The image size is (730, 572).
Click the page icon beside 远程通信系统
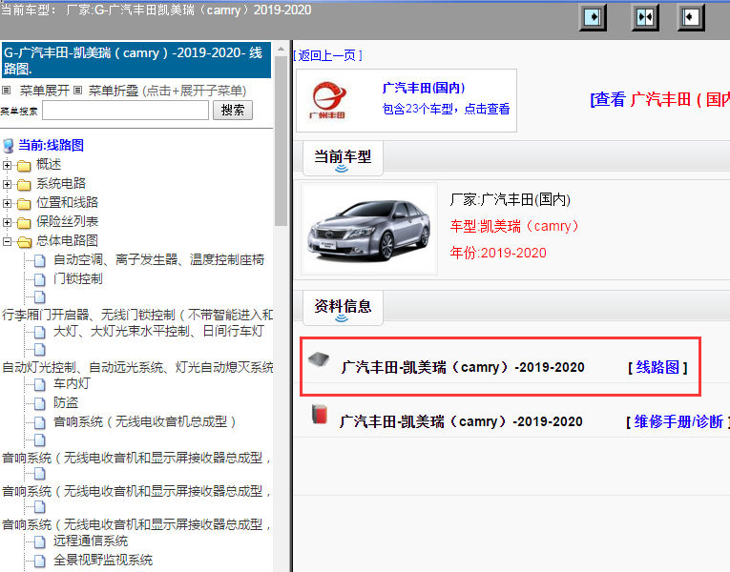click(40, 541)
